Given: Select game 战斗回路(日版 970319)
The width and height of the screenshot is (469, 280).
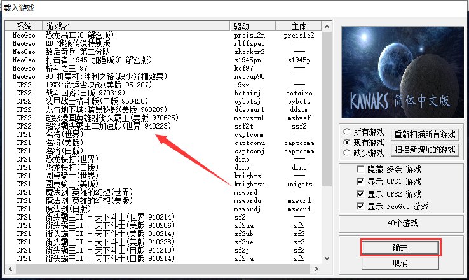Looking at the screenshot, I should tap(85, 93).
